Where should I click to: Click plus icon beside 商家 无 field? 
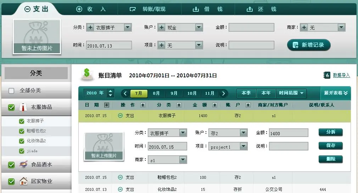coord(304,27)
